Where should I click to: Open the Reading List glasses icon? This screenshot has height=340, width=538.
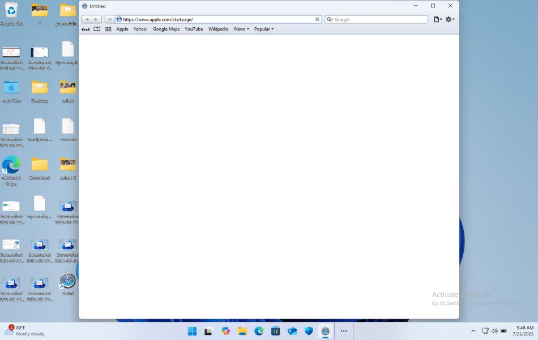(x=86, y=29)
